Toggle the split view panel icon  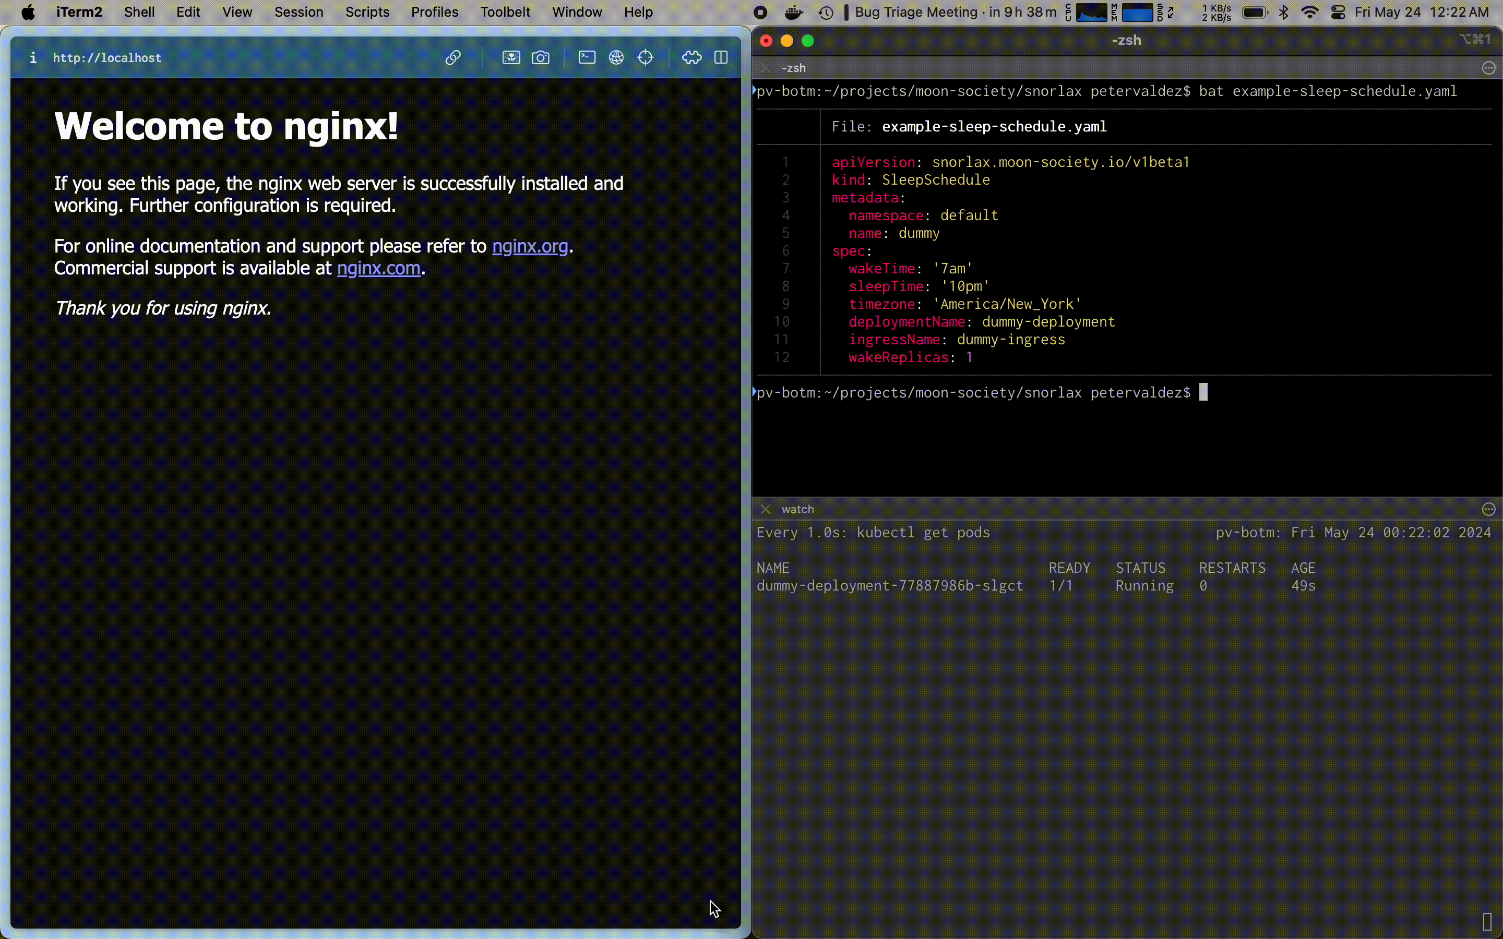(x=720, y=58)
